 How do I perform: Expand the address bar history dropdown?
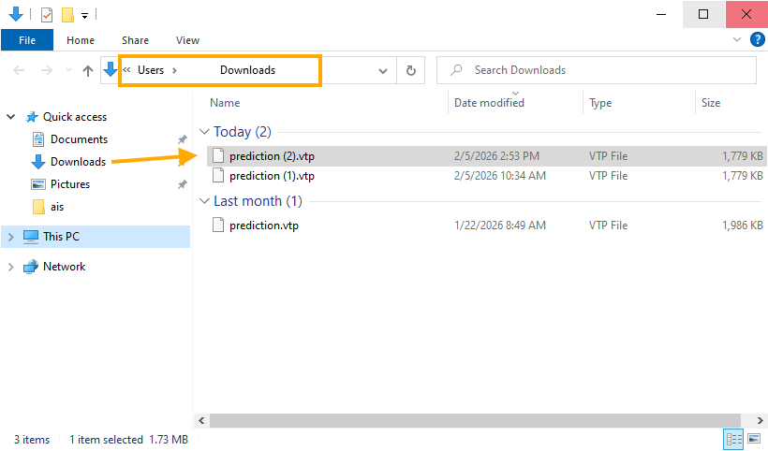coord(383,70)
